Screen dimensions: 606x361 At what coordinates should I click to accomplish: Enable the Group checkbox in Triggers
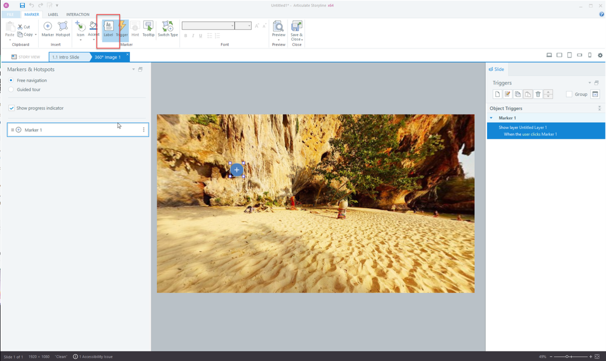(569, 94)
